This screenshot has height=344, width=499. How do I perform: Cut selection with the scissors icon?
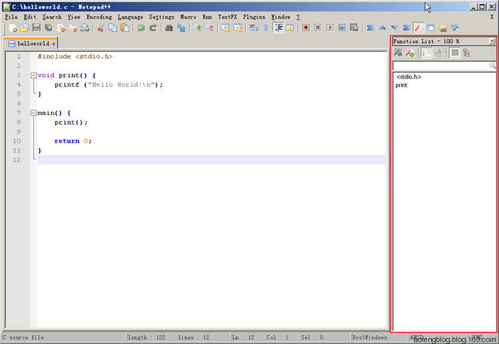point(101,28)
